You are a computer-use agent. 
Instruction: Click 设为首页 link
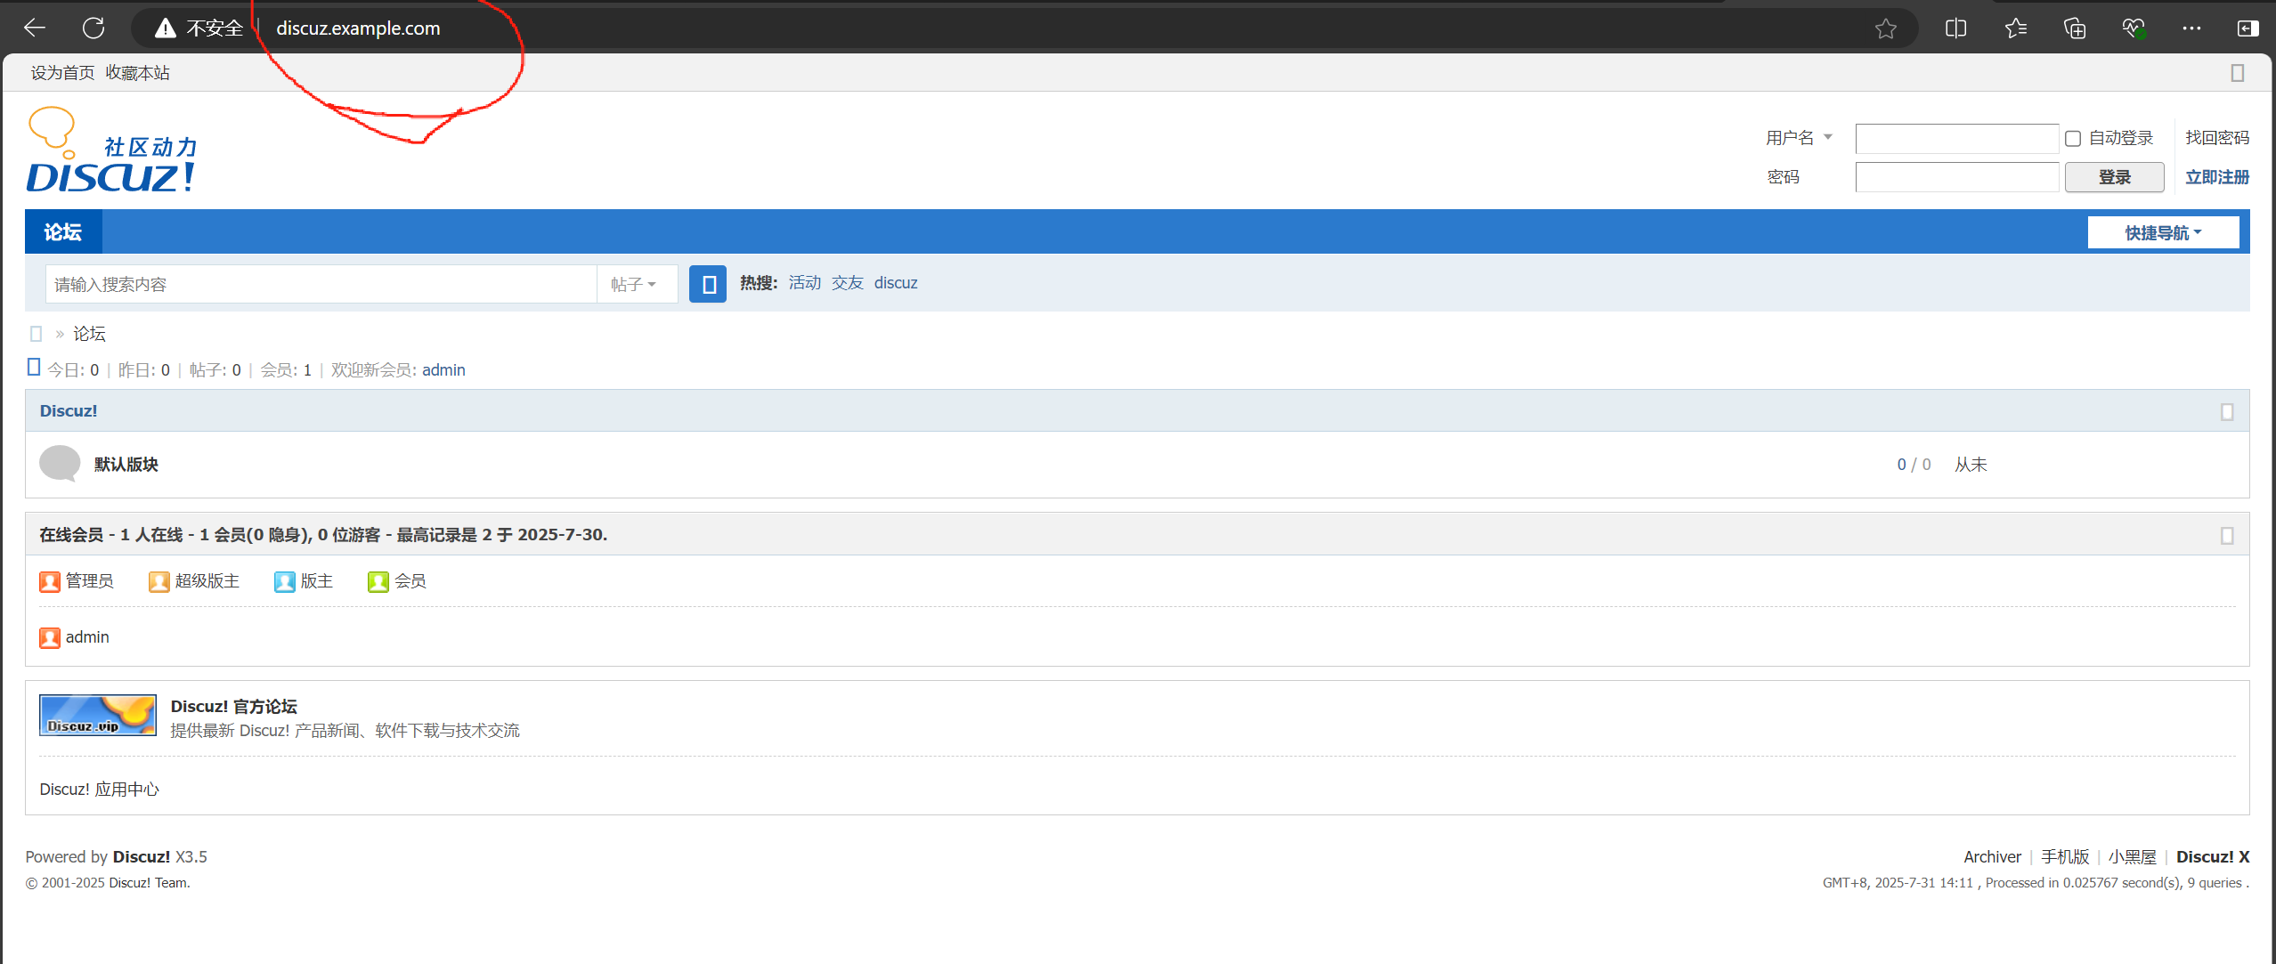(x=62, y=73)
